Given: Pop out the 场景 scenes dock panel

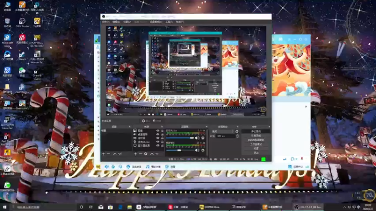Looking at the screenshot, I should point(130,127).
